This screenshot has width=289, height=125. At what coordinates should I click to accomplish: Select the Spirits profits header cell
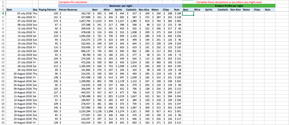pyautogui.click(x=210, y=10)
